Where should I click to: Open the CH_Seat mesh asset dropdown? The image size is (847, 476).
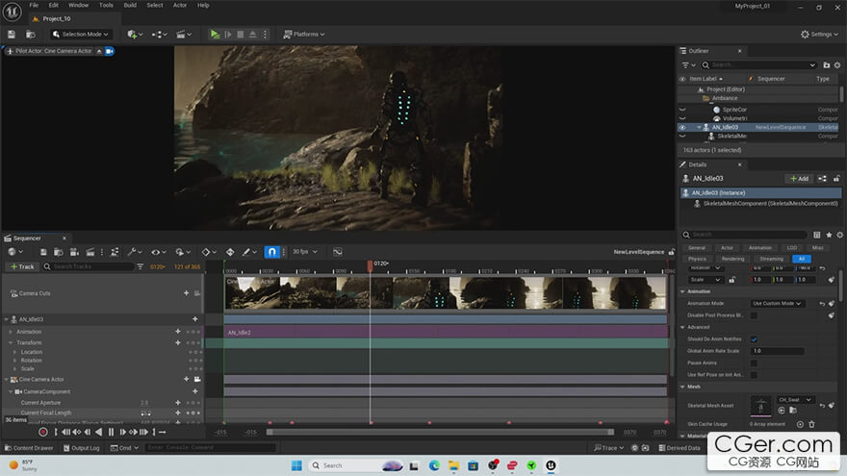click(x=795, y=400)
